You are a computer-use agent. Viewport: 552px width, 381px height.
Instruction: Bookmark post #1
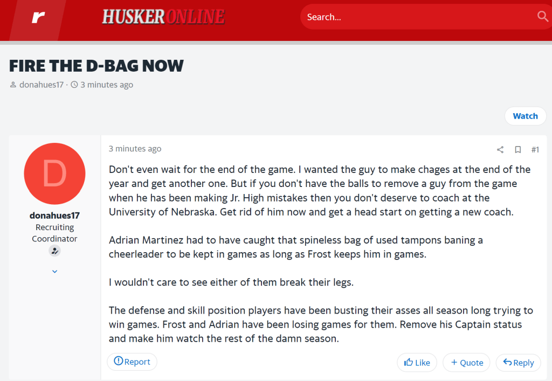tap(517, 149)
